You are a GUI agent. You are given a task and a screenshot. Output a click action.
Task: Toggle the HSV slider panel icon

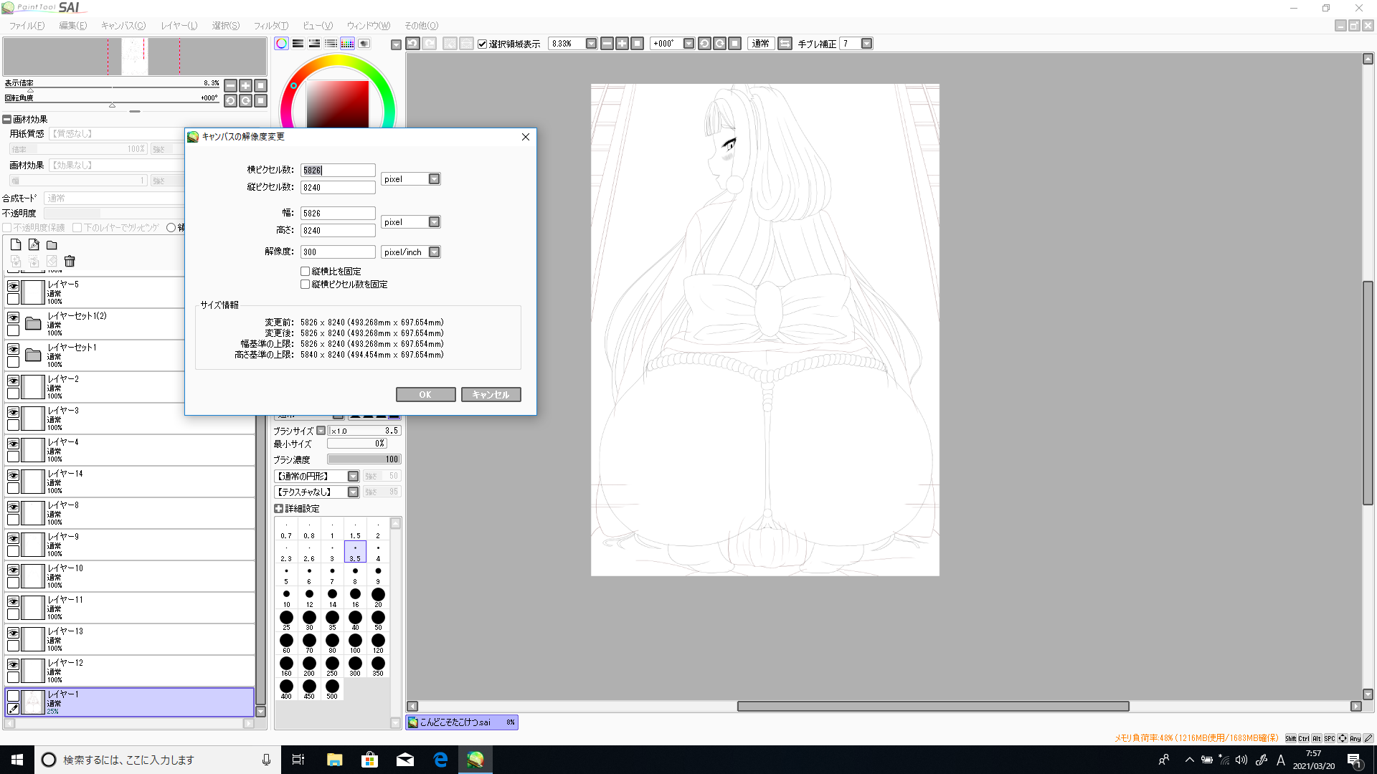(314, 44)
